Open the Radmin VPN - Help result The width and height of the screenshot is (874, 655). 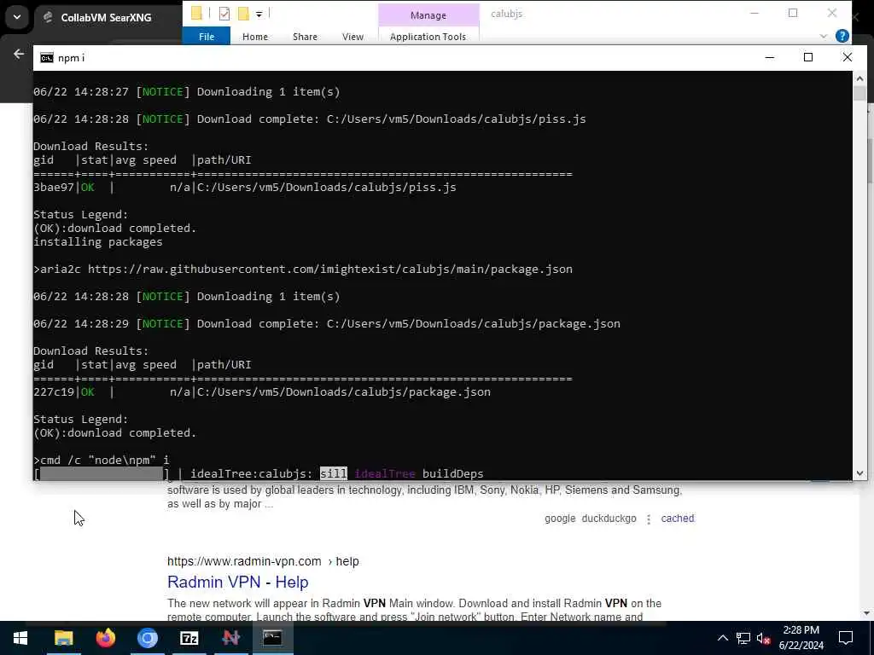pyautogui.click(x=237, y=582)
